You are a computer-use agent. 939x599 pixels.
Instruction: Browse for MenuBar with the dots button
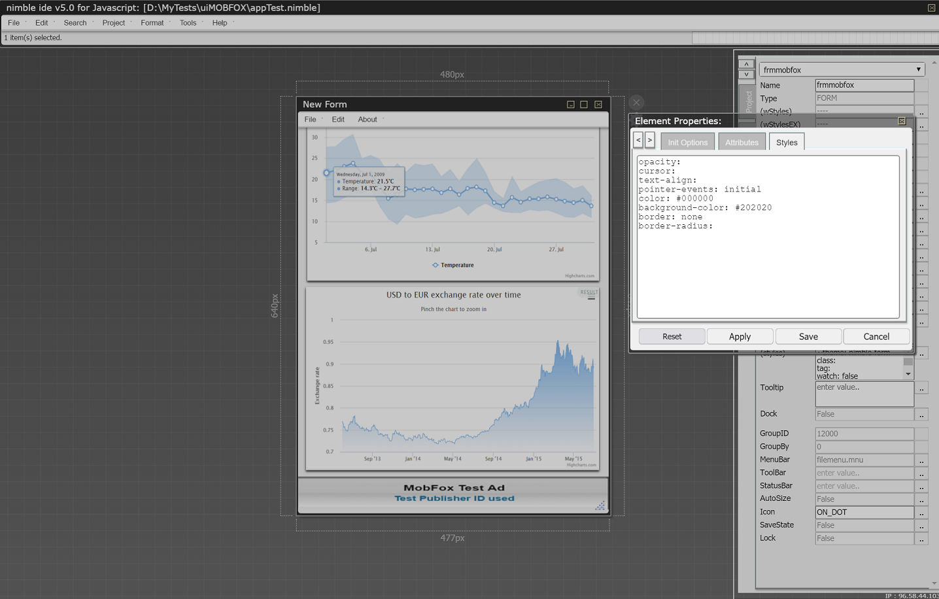tap(921, 460)
